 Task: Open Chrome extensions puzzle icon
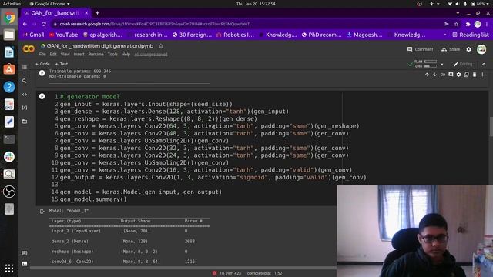point(468,24)
